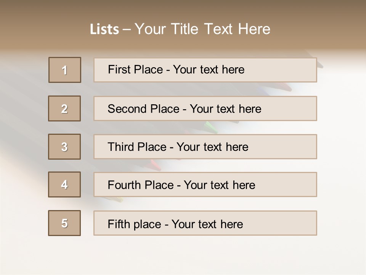This screenshot has width=366, height=275.
Task: Select the words "Fifth place" in the list
Action: [134, 224]
